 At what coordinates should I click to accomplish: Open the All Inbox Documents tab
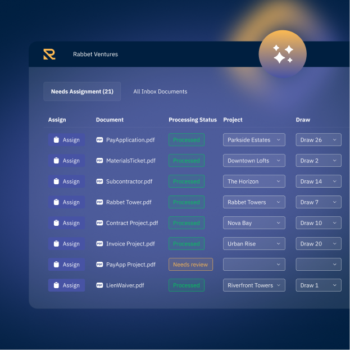[160, 92]
